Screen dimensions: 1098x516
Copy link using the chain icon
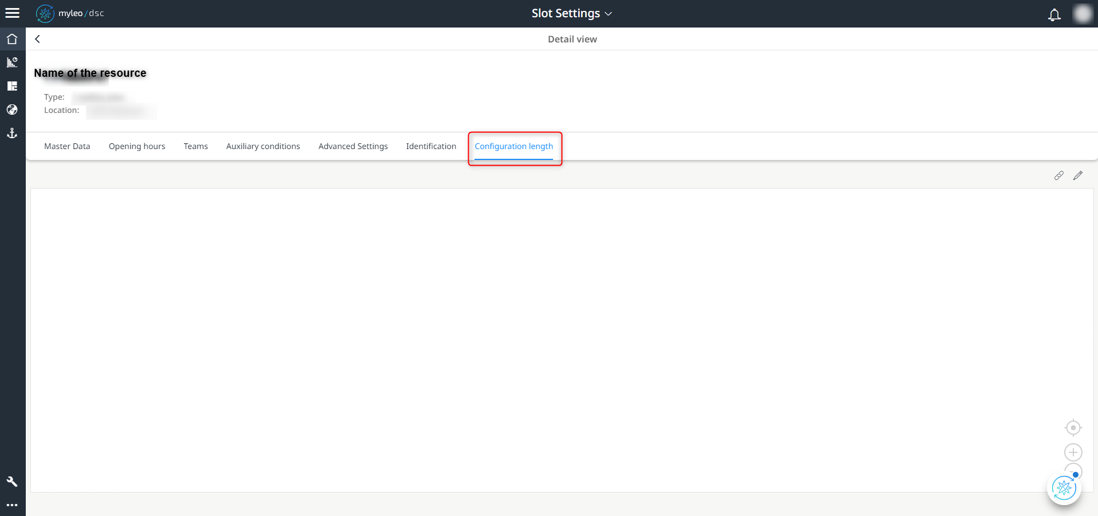pos(1059,175)
